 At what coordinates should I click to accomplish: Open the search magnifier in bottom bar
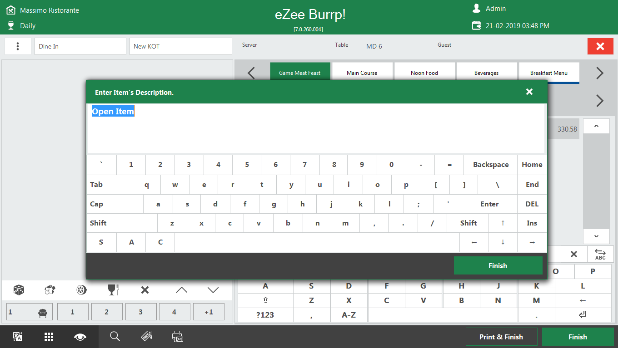115,336
